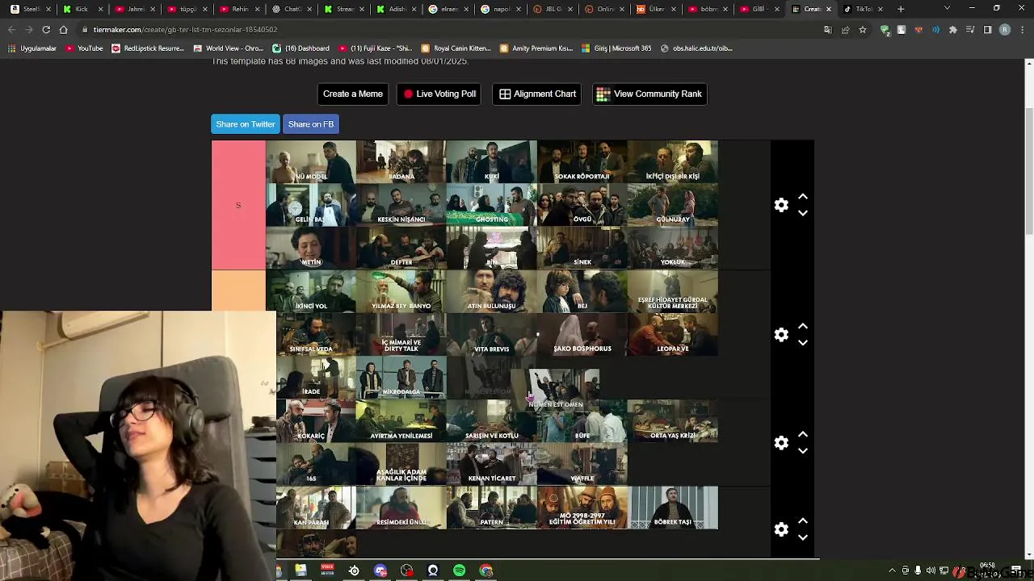Image resolution: width=1034 pixels, height=581 pixels.
Task: Move the bottom tier row up
Action: 803,521
